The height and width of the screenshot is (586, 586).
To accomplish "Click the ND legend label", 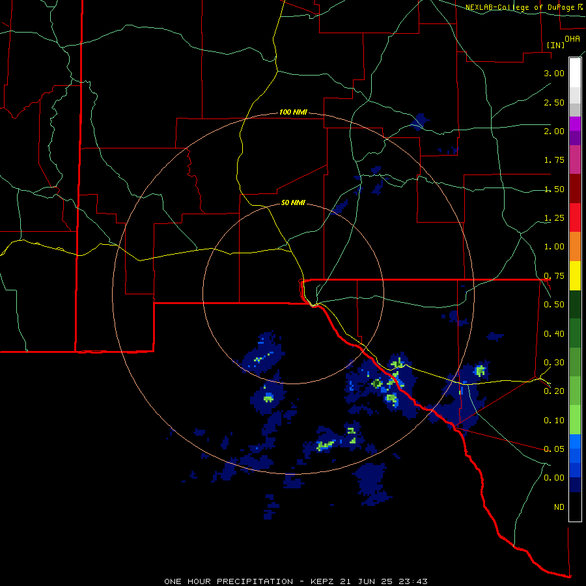I will [559, 507].
